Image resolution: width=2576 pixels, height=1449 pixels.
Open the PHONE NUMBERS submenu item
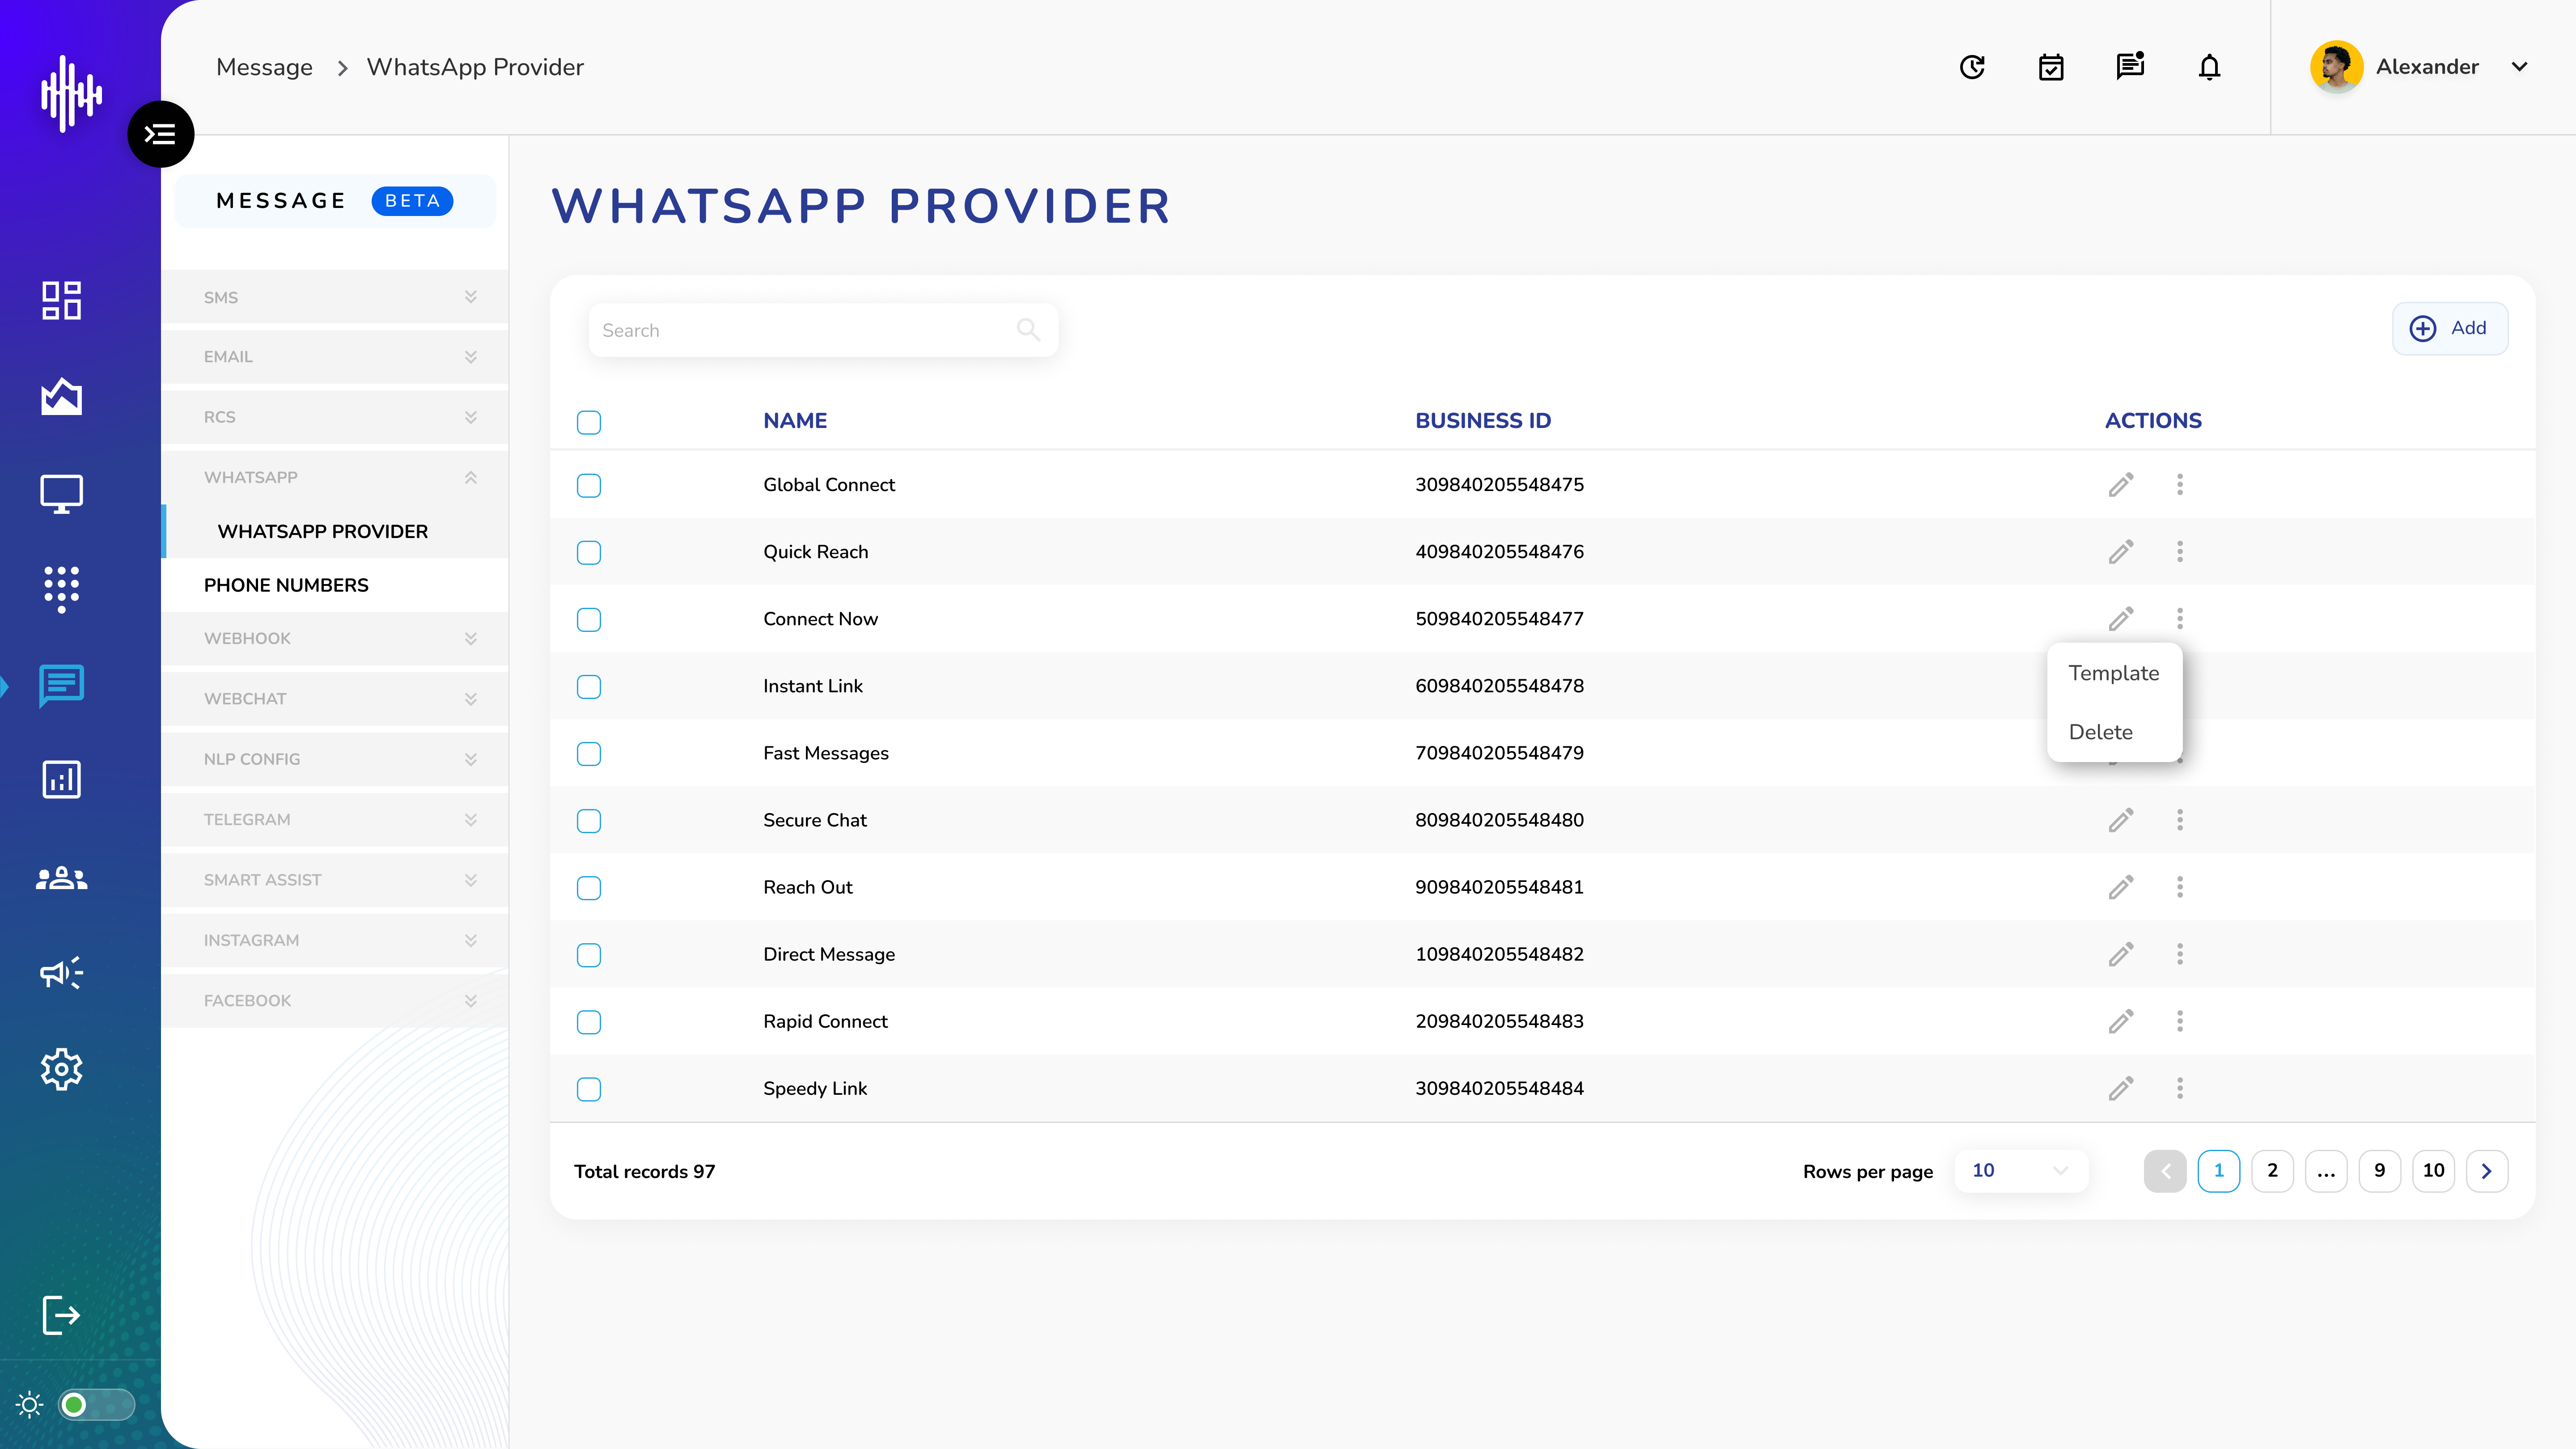335,585
